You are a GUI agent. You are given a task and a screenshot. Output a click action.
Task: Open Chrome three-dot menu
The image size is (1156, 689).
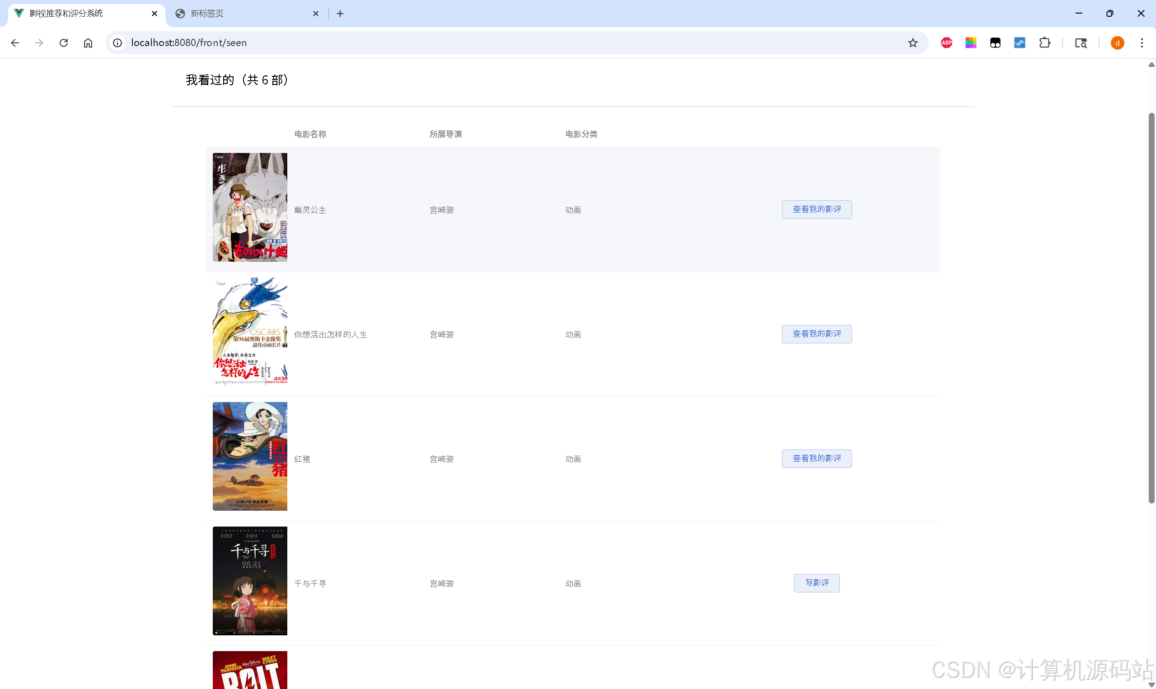click(1142, 43)
